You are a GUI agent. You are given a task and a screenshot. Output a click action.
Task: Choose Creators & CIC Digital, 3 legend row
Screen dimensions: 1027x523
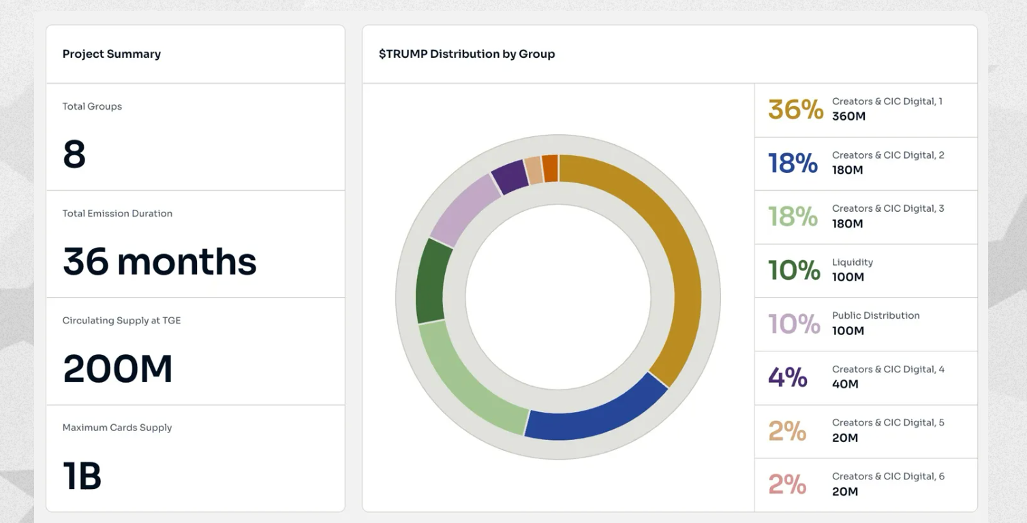point(865,217)
